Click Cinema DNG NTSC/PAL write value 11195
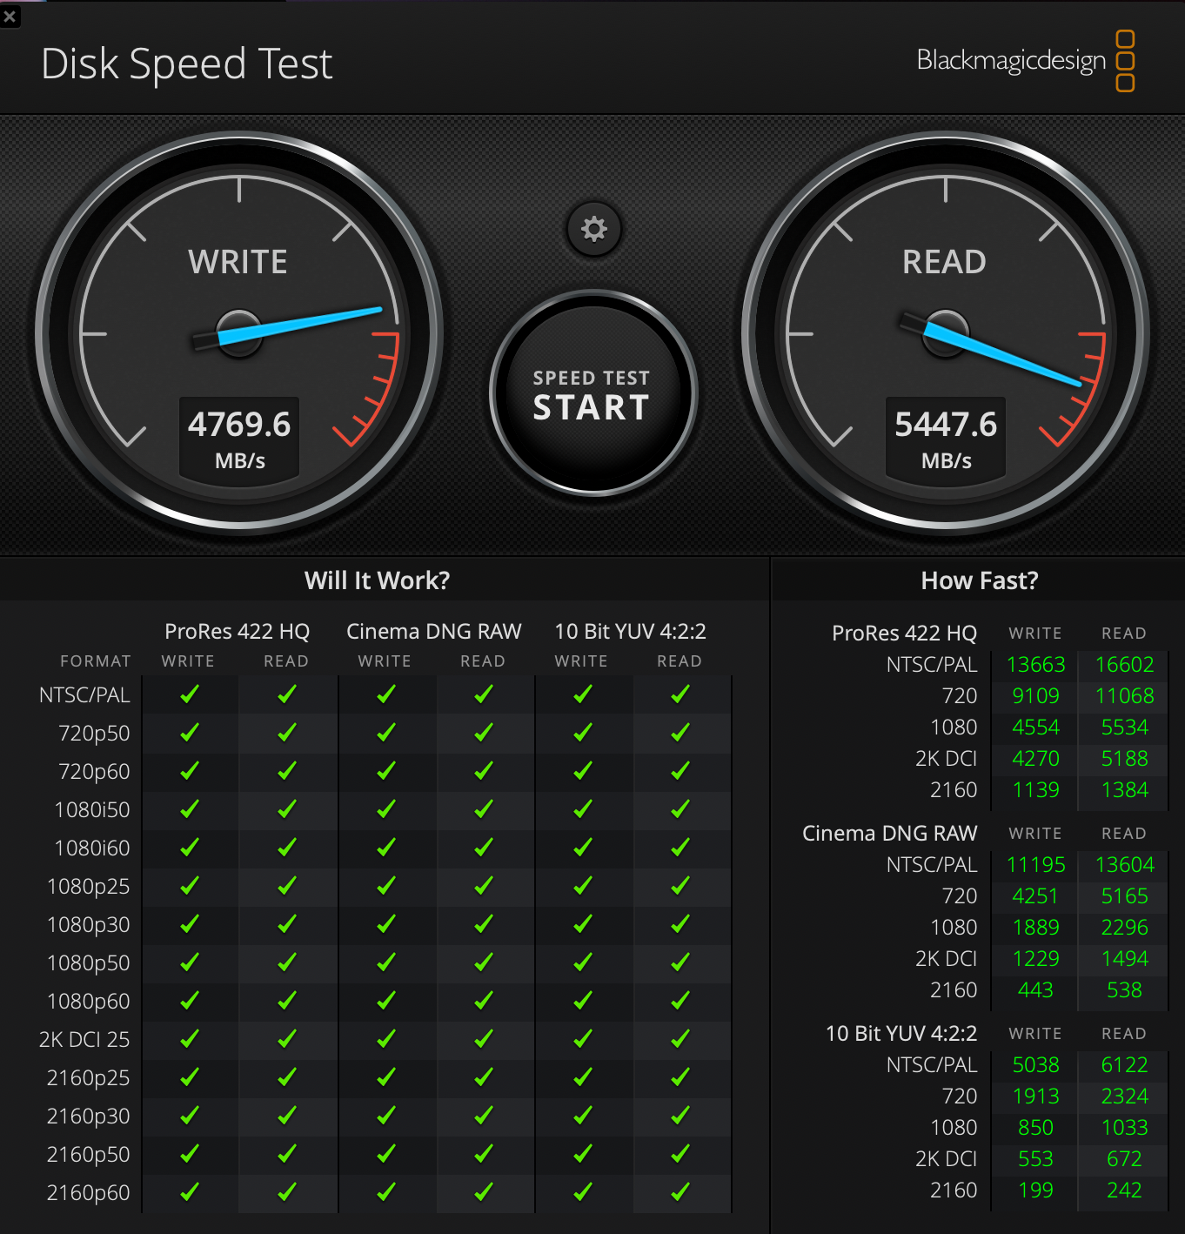The height and width of the screenshot is (1234, 1185). tap(1035, 865)
